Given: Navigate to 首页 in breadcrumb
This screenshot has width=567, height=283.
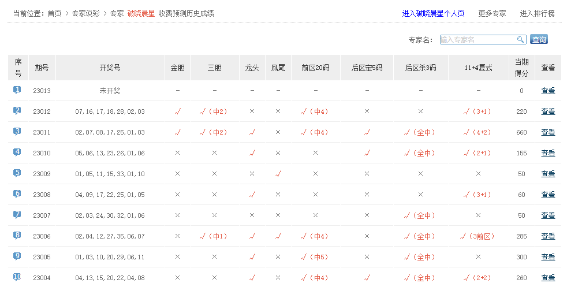Looking at the screenshot, I should 54,13.
